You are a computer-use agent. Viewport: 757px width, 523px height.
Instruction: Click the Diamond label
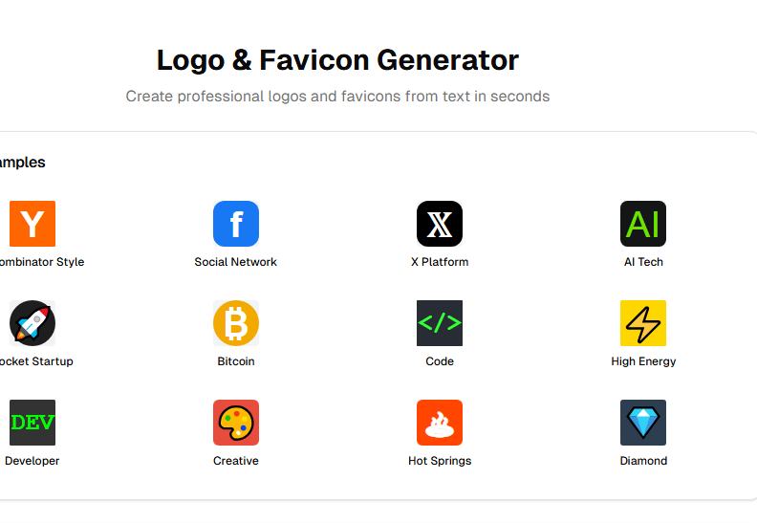coord(643,461)
